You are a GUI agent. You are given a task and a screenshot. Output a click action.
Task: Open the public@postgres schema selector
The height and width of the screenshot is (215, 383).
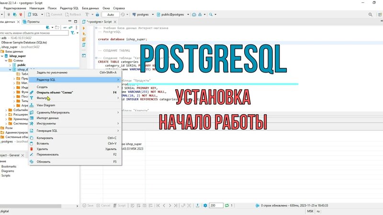click(173, 15)
